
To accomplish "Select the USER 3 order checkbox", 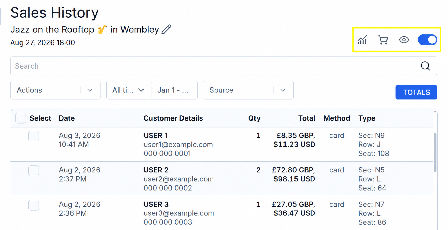I will click(x=34, y=205).
